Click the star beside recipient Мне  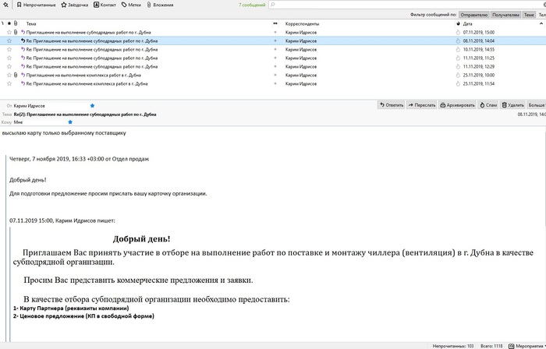[x=70, y=122]
